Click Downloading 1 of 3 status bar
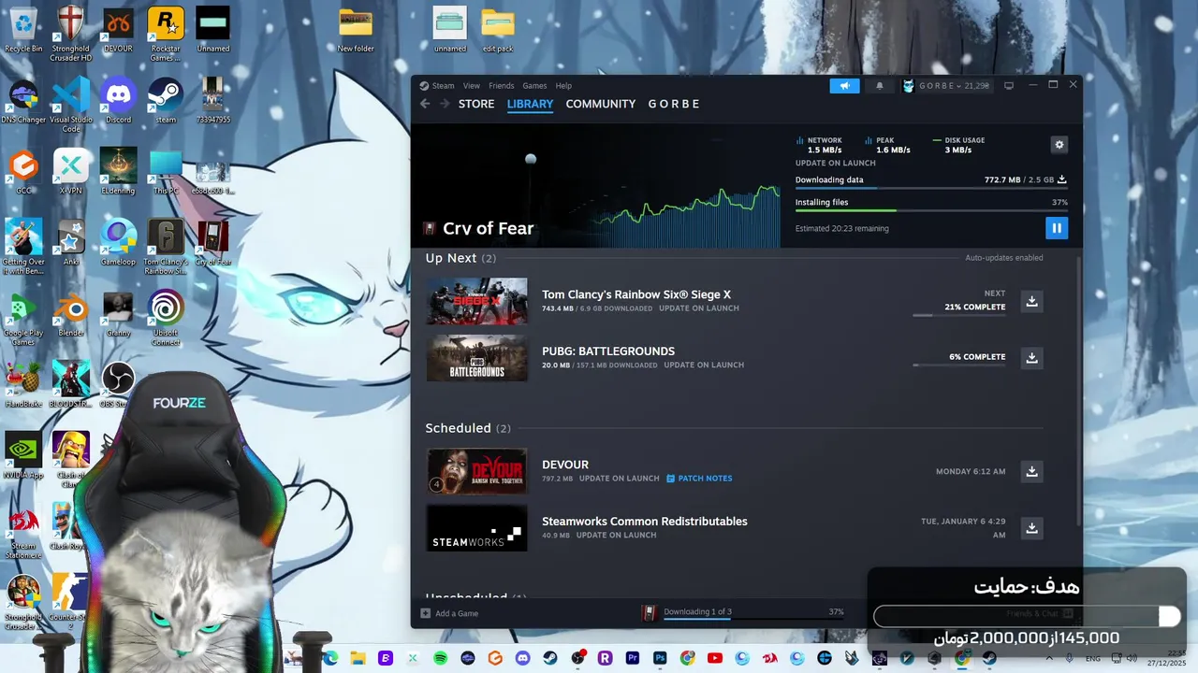Screen dimensions: 1198x673 (744, 613)
